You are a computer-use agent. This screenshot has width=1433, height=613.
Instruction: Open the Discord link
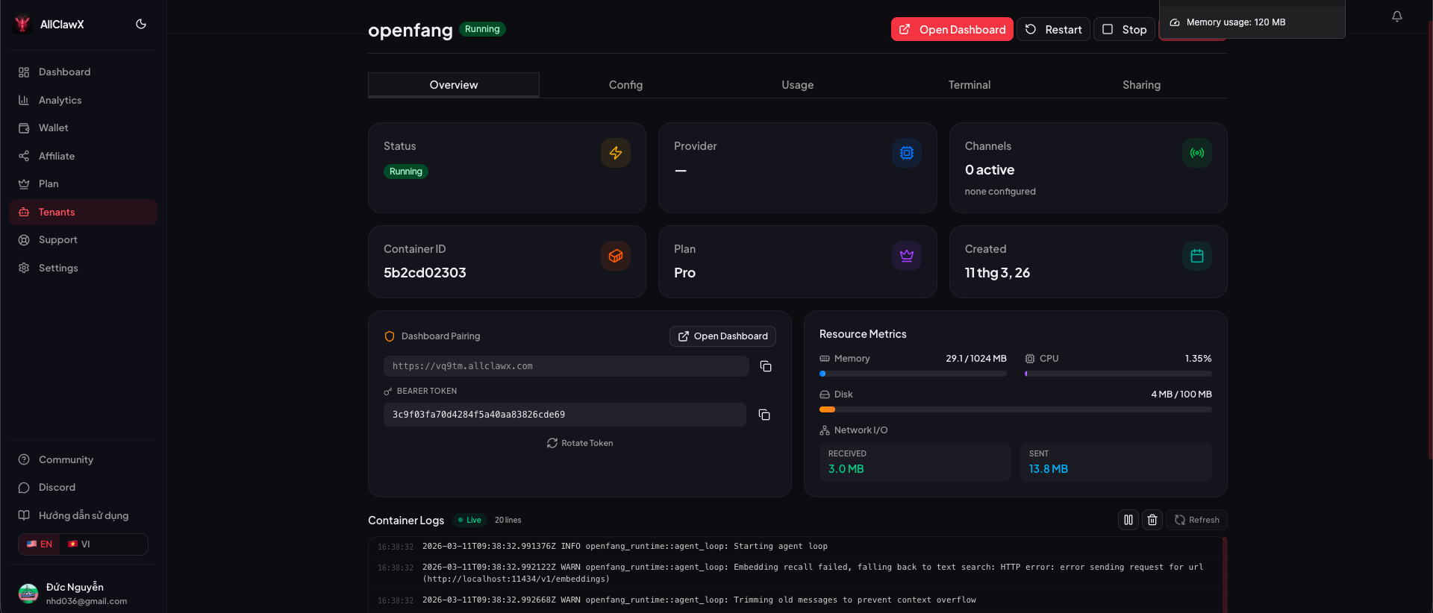click(83, 487)
